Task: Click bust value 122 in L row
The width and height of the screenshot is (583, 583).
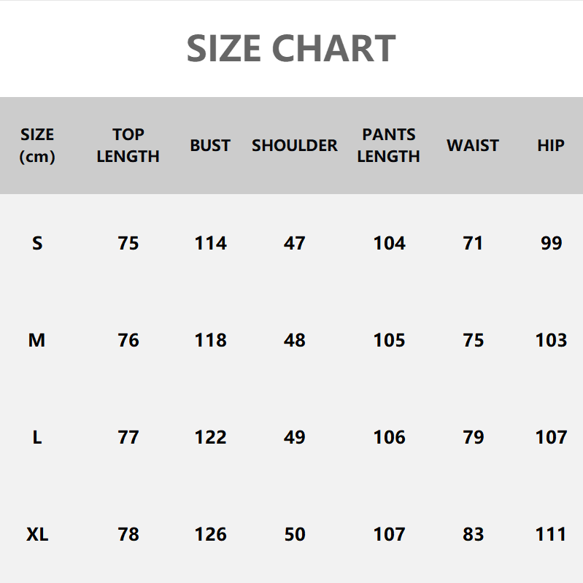Action: pos(210,437)
